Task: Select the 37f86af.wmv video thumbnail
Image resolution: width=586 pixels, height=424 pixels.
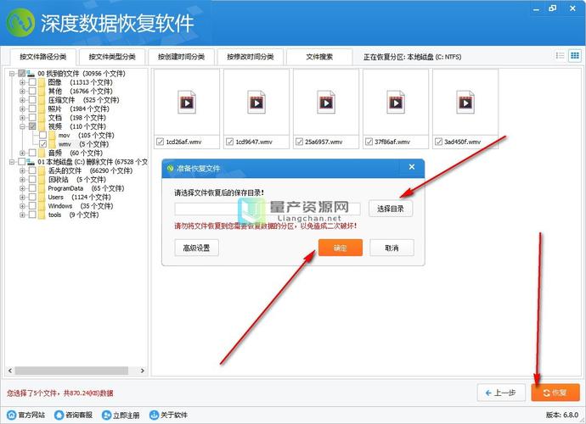Action: [396, 102]
